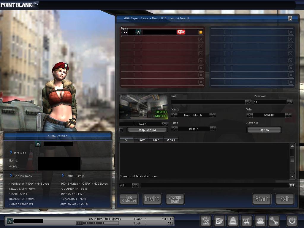Image resolution: width=304 pixels, height=228 pixels.
Task: Open the clan emblem menu icon
Action: 206,221
